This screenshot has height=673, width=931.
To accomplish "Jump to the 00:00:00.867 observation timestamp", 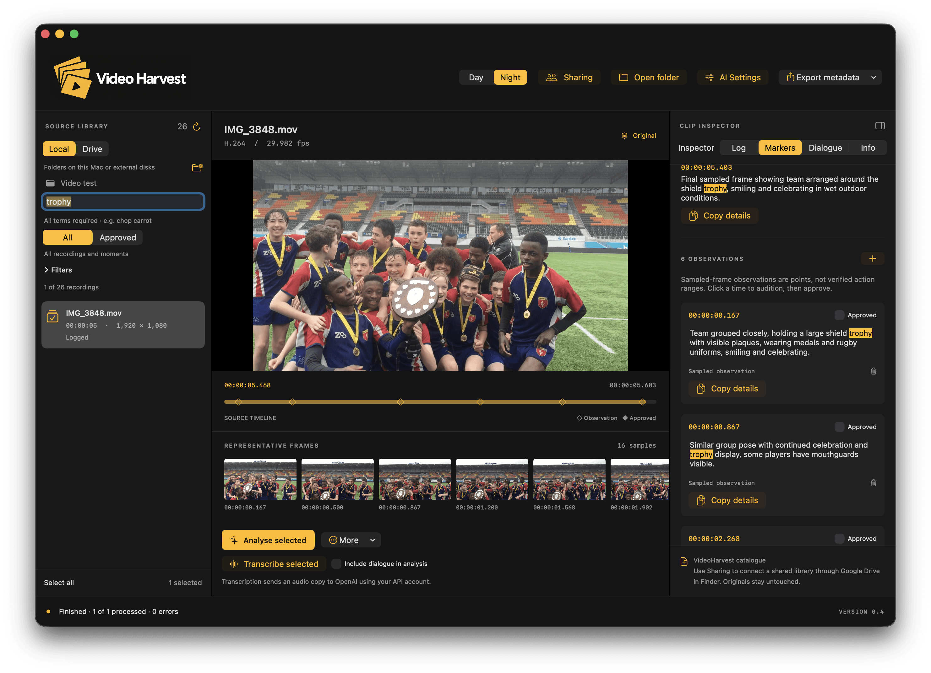I will tap(714, 427).
